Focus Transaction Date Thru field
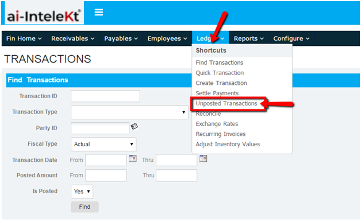361x222 pixels. 176,160
